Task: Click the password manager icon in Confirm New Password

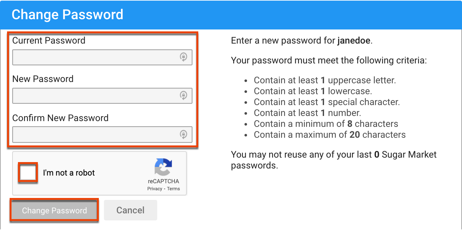Action: [183, 134]
